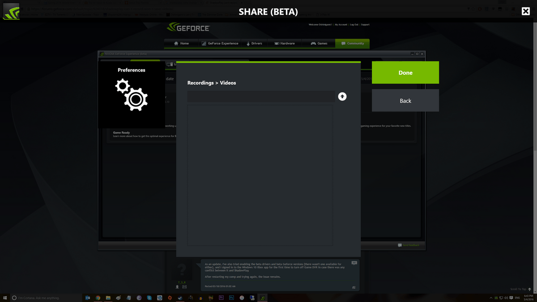Open the Games tab on the GeForce website

(x=319, y=43)
